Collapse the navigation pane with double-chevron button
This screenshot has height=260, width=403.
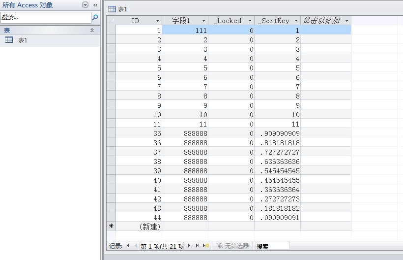(x=95, y=5)
